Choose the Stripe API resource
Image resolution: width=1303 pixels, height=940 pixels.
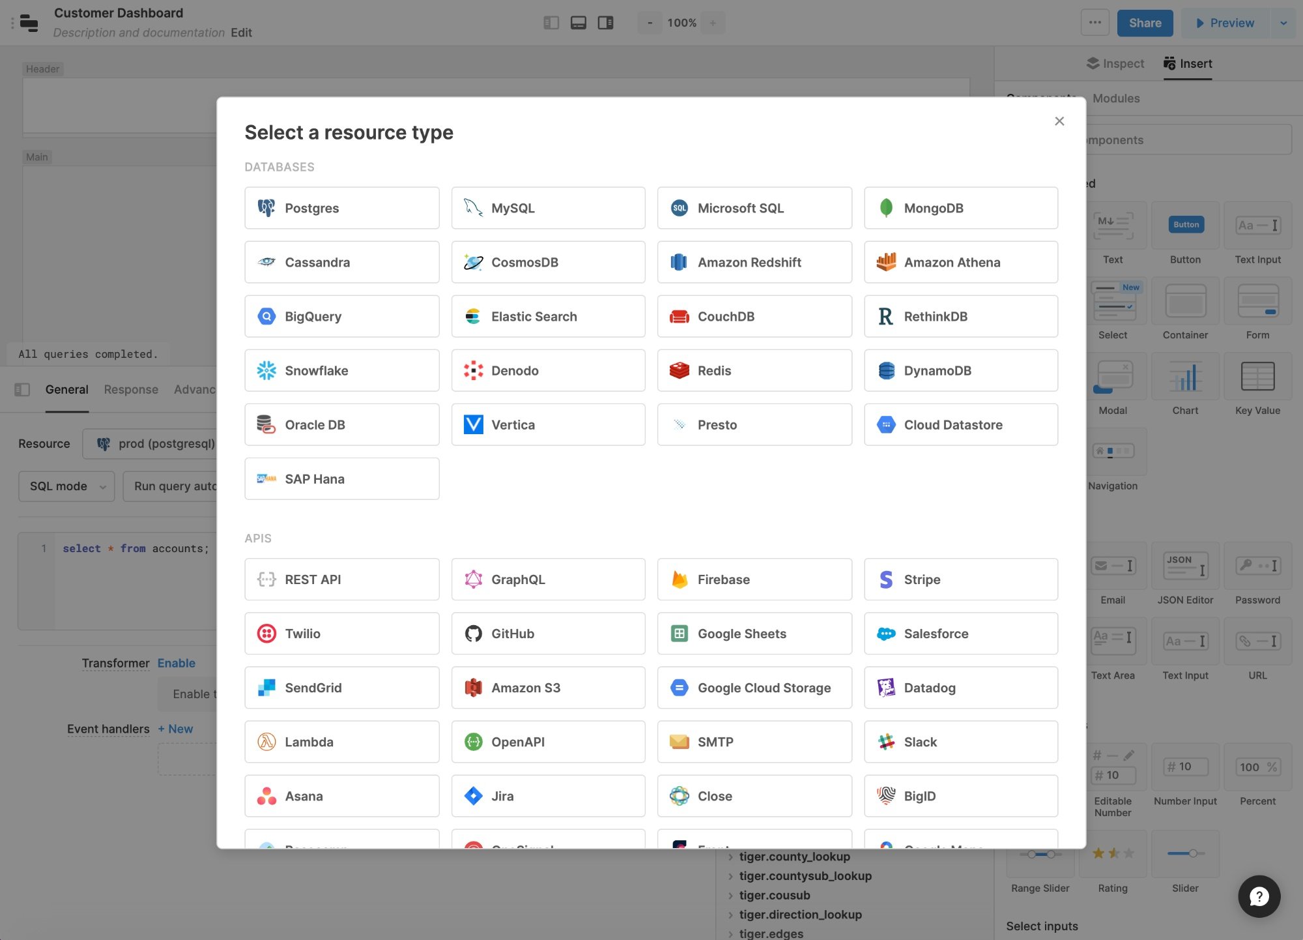[960, 579]
